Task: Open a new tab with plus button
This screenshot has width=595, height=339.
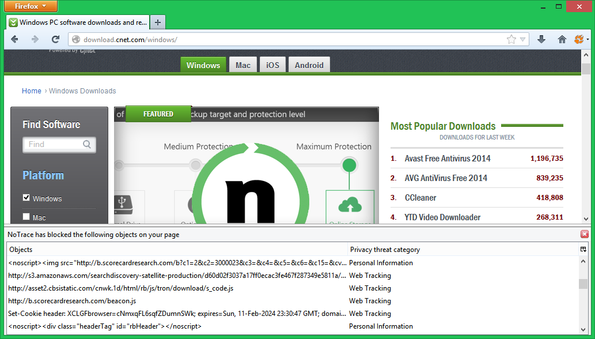Action: pyautogui.click(x=158, y=22)
